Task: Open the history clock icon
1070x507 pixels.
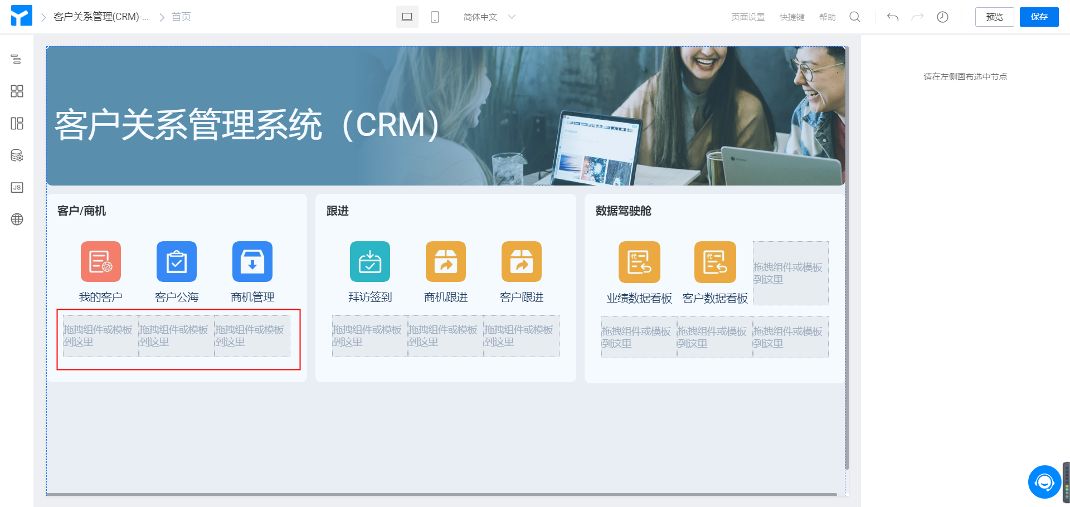Action: point(942,17)
